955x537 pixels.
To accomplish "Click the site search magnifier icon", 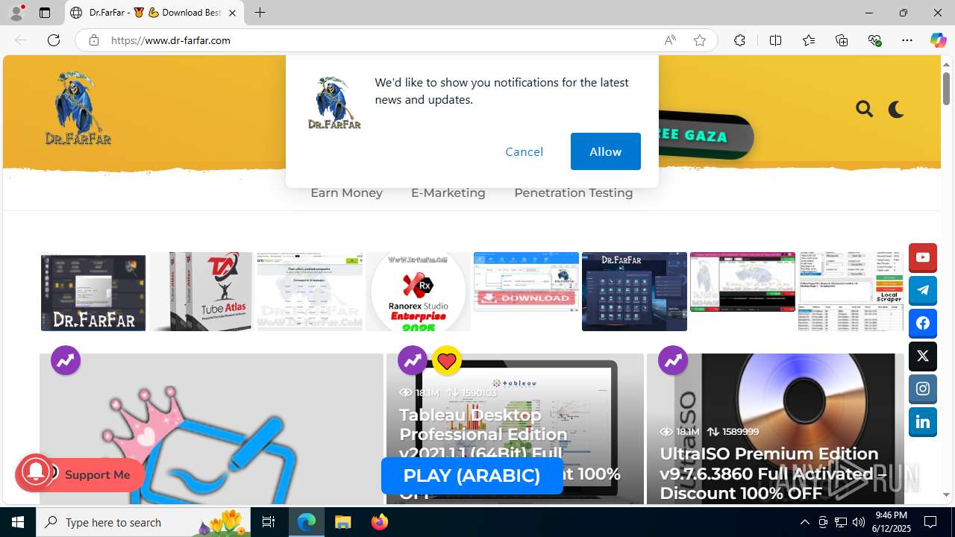I will 865,110.
